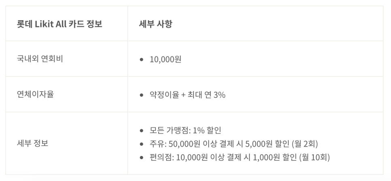Select the '연체이자율' row label
The image size is (391, 181).
(35, 95)
